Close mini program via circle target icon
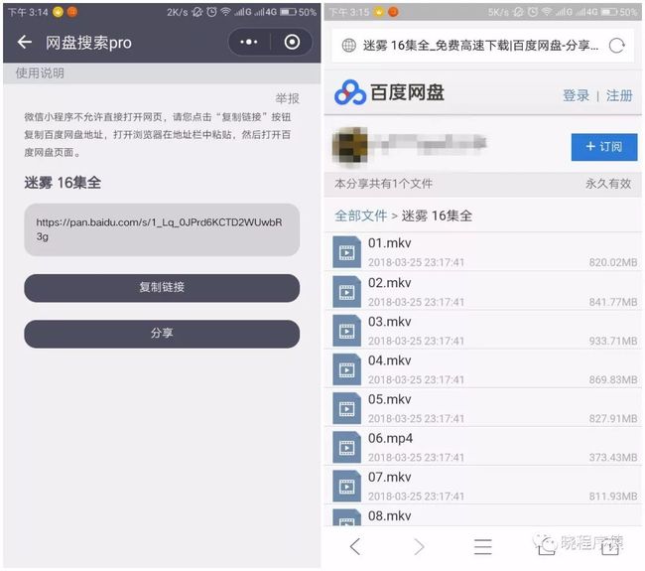 [292, 42]
